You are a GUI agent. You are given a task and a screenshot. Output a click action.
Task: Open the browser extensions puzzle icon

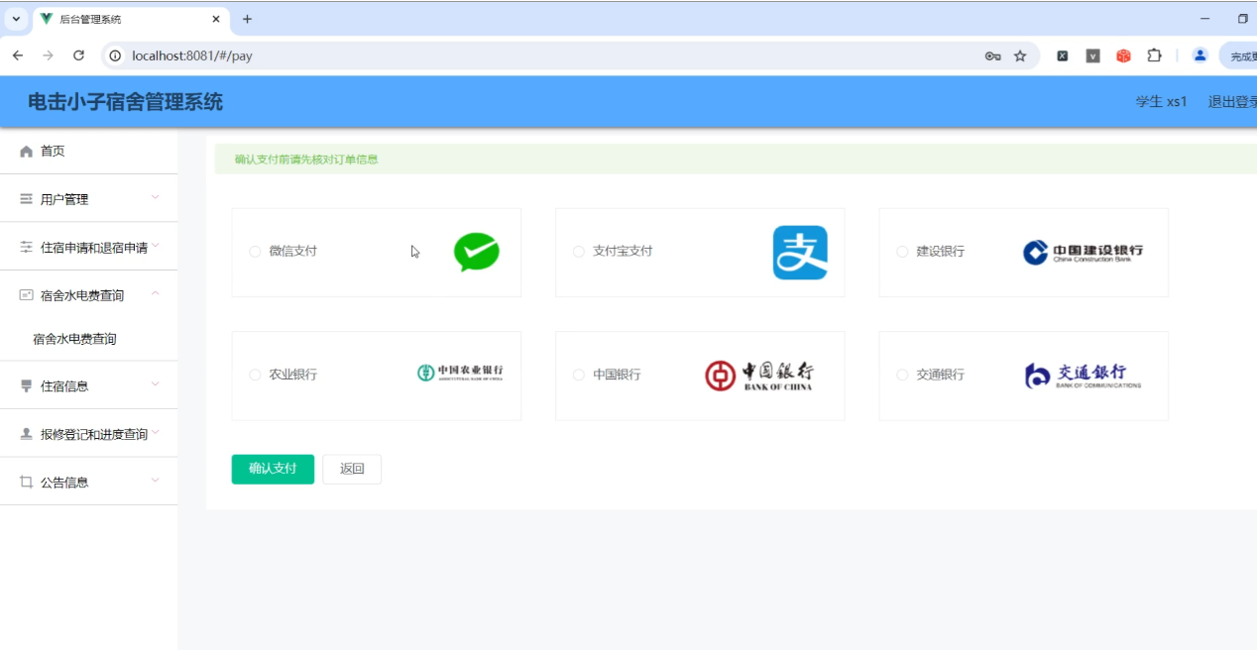[1154, 55]
